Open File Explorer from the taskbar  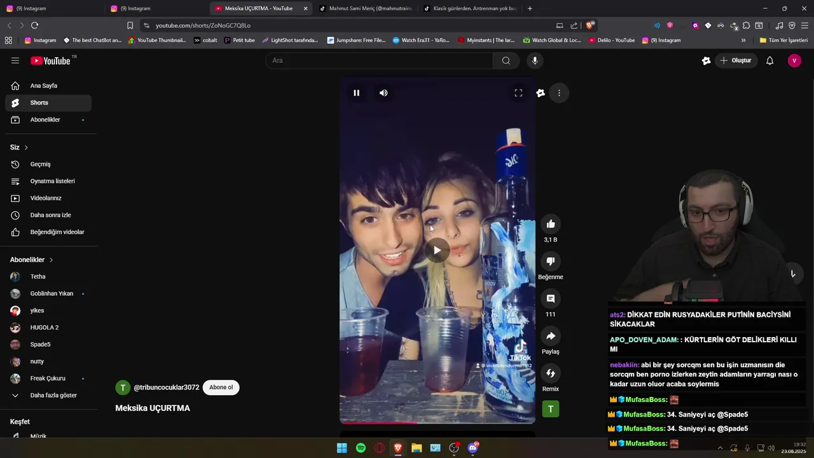417,448
